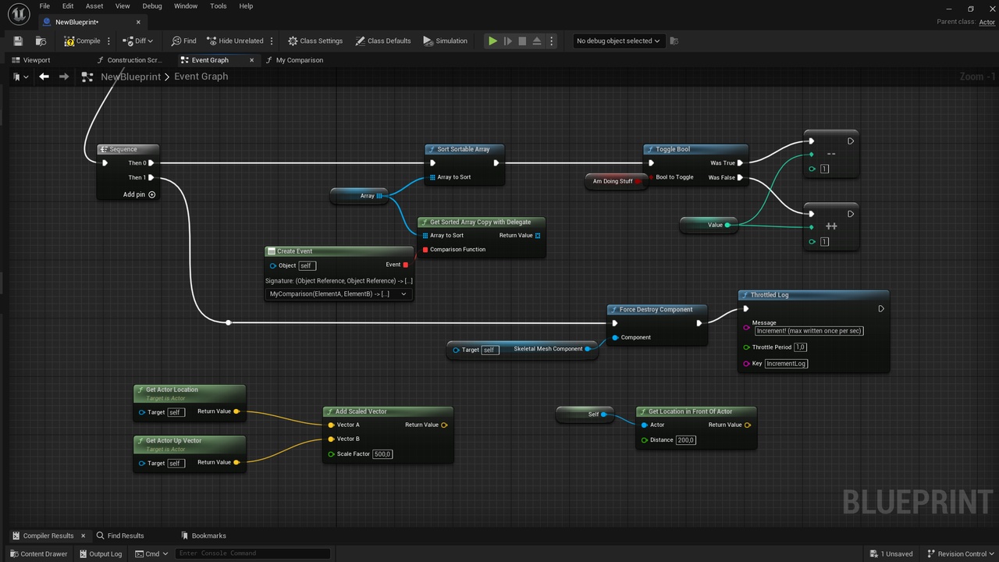The image size is (999, 562).
Task: Click the frame advance button
Action: pyautogui.click(x=507, y=41)
